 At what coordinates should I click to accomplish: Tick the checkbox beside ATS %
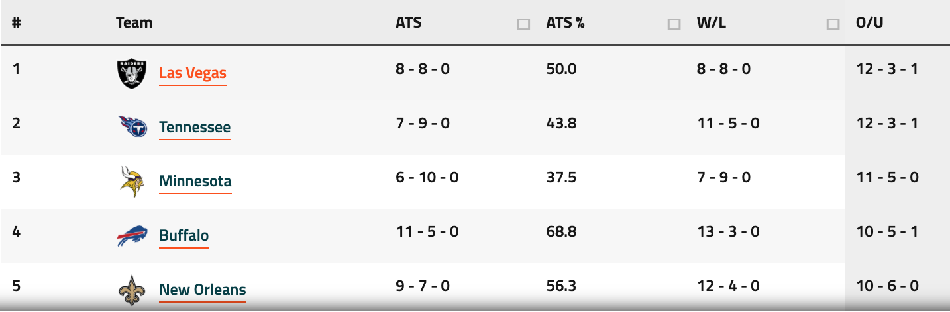[523, 24]
